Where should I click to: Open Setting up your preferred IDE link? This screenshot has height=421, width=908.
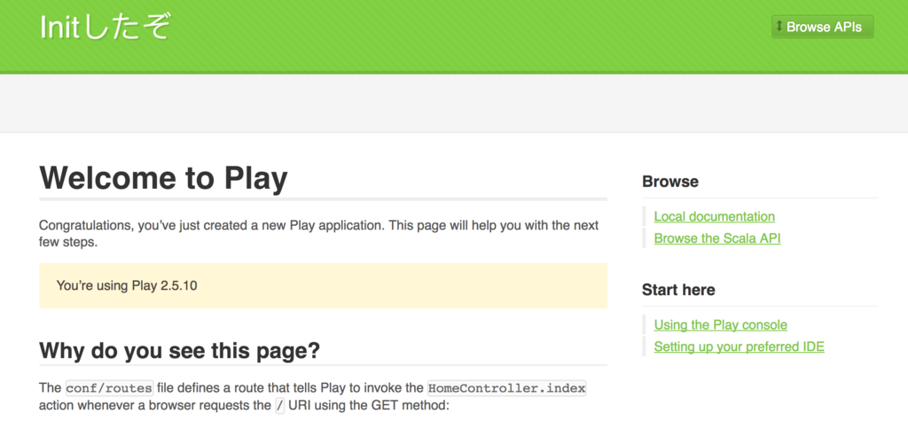(x=739, y=347)
